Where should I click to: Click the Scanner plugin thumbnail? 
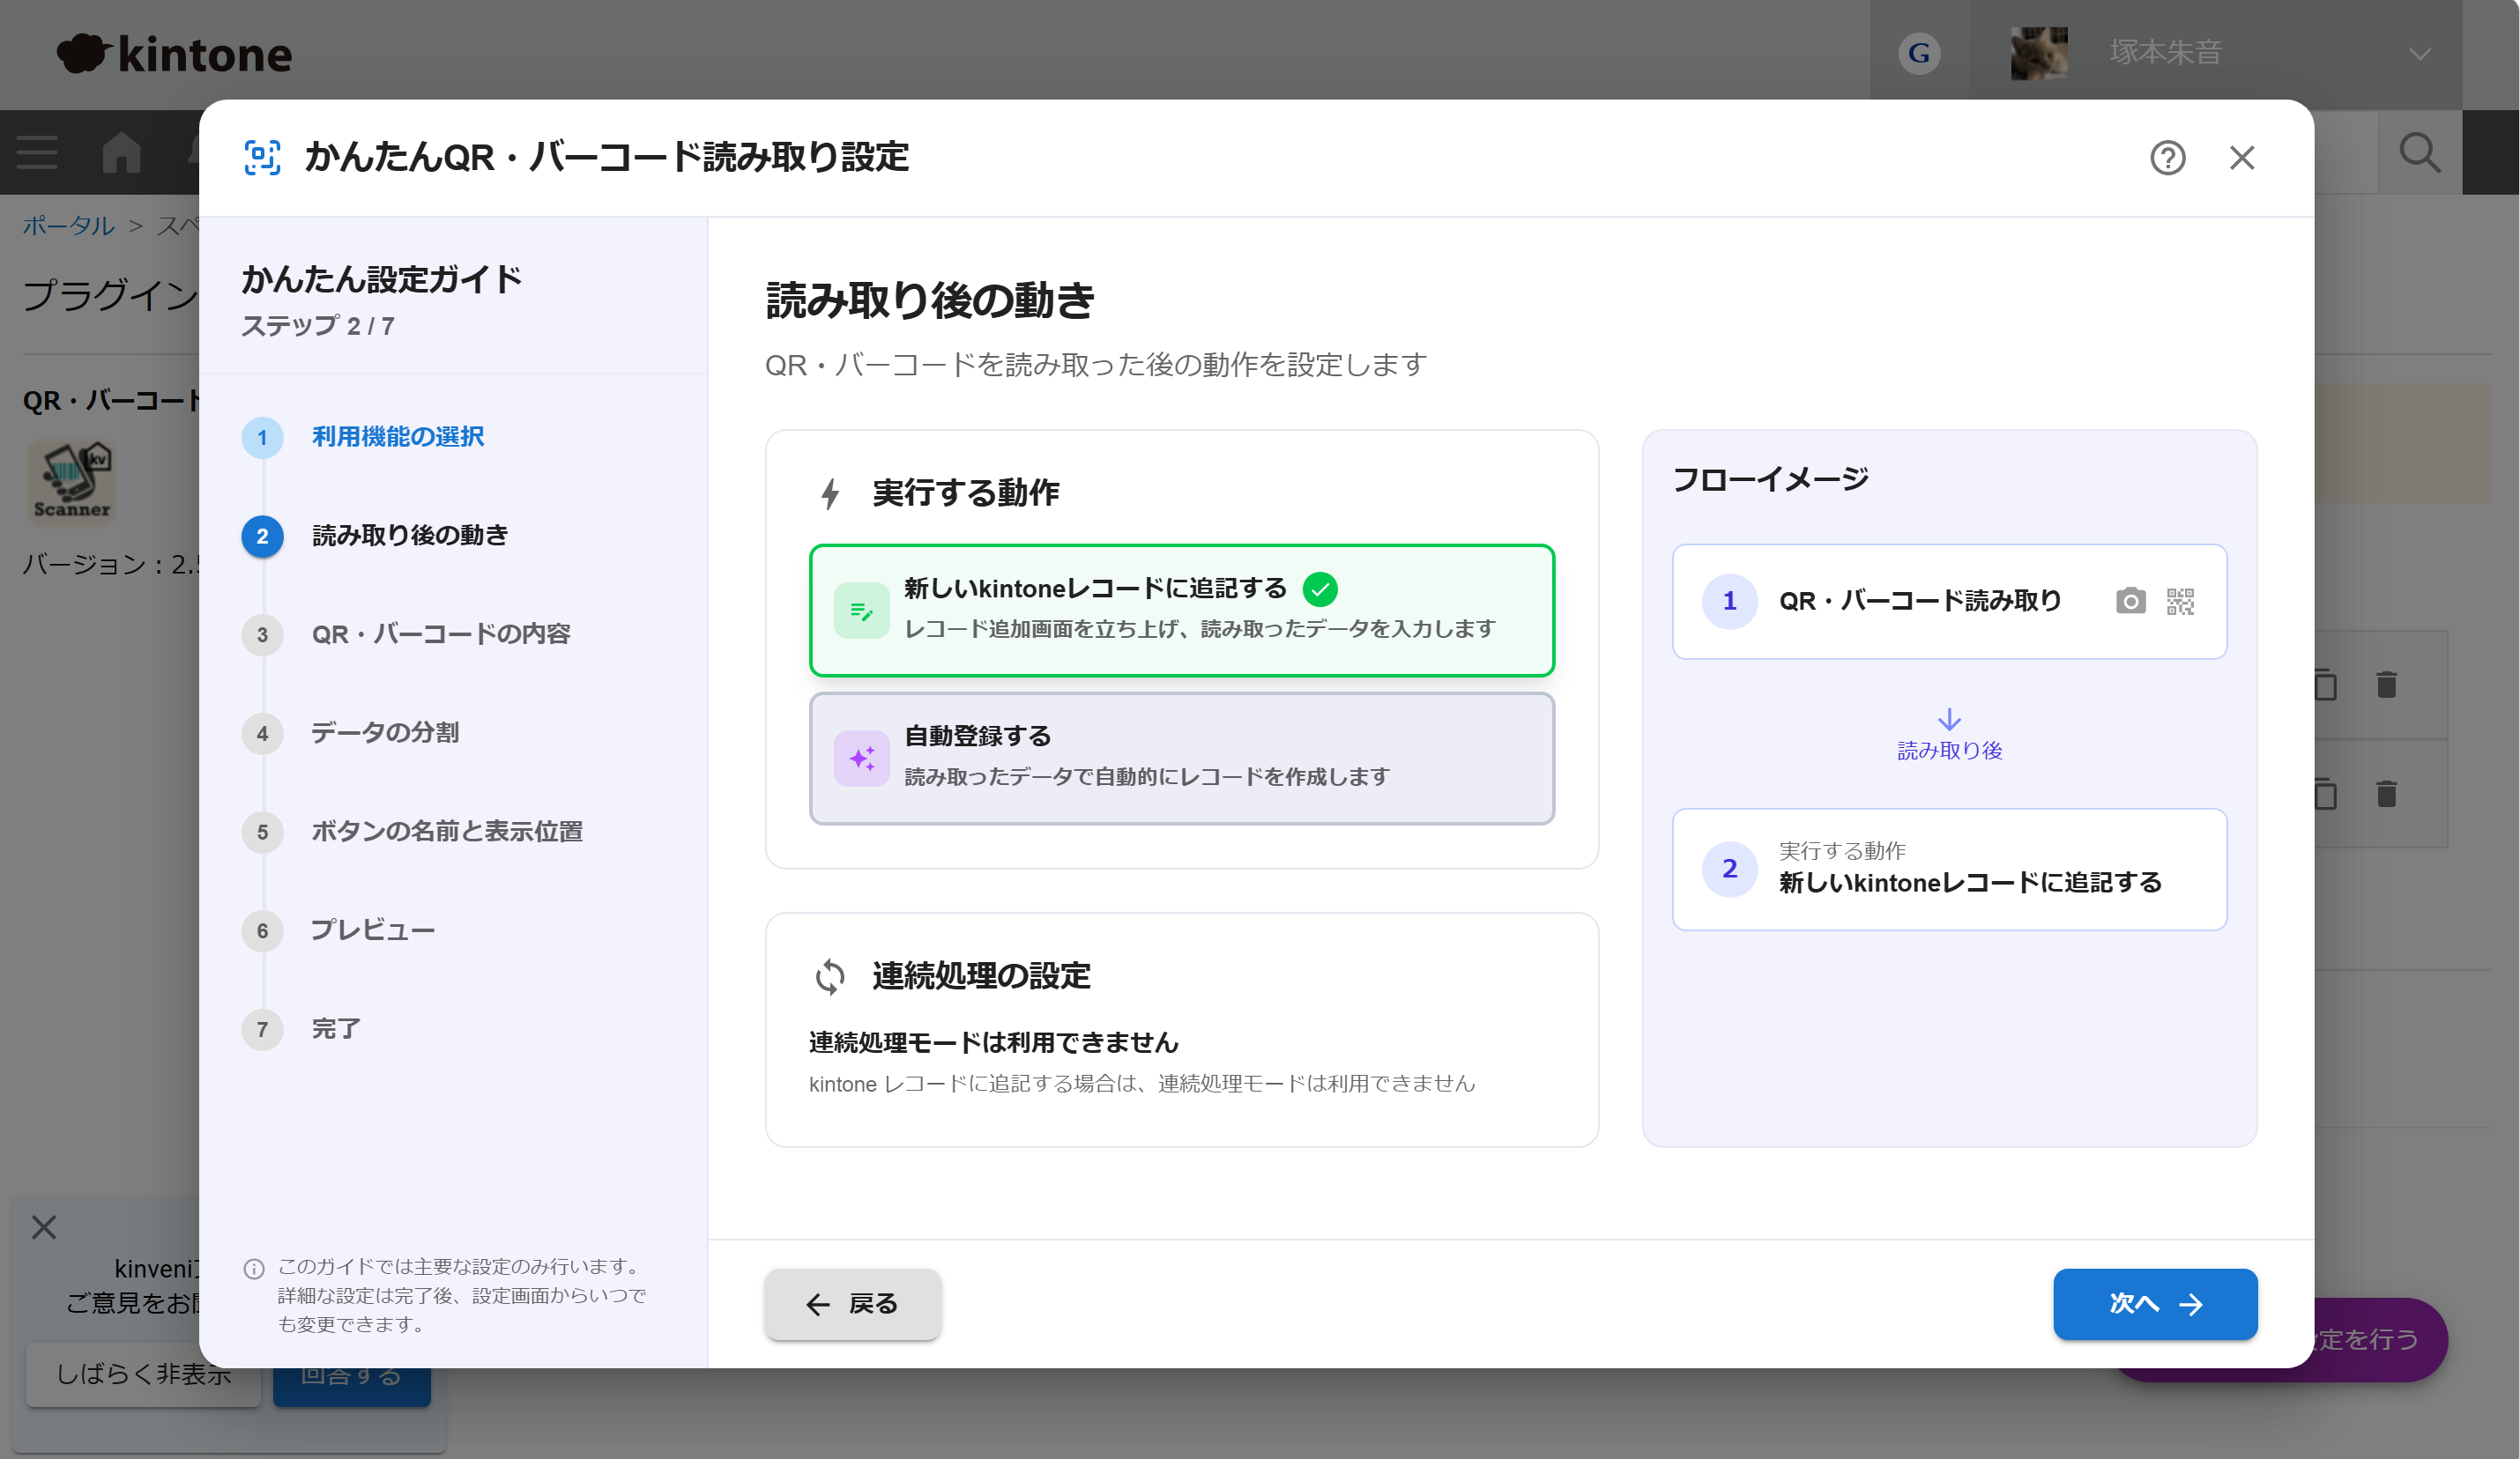71,483
